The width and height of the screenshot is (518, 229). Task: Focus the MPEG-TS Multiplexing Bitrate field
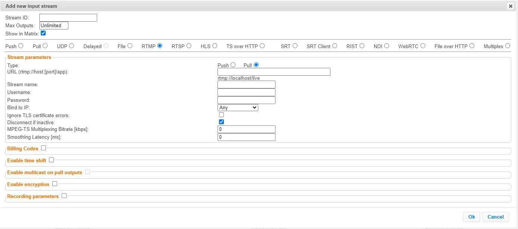click(246, 129)
